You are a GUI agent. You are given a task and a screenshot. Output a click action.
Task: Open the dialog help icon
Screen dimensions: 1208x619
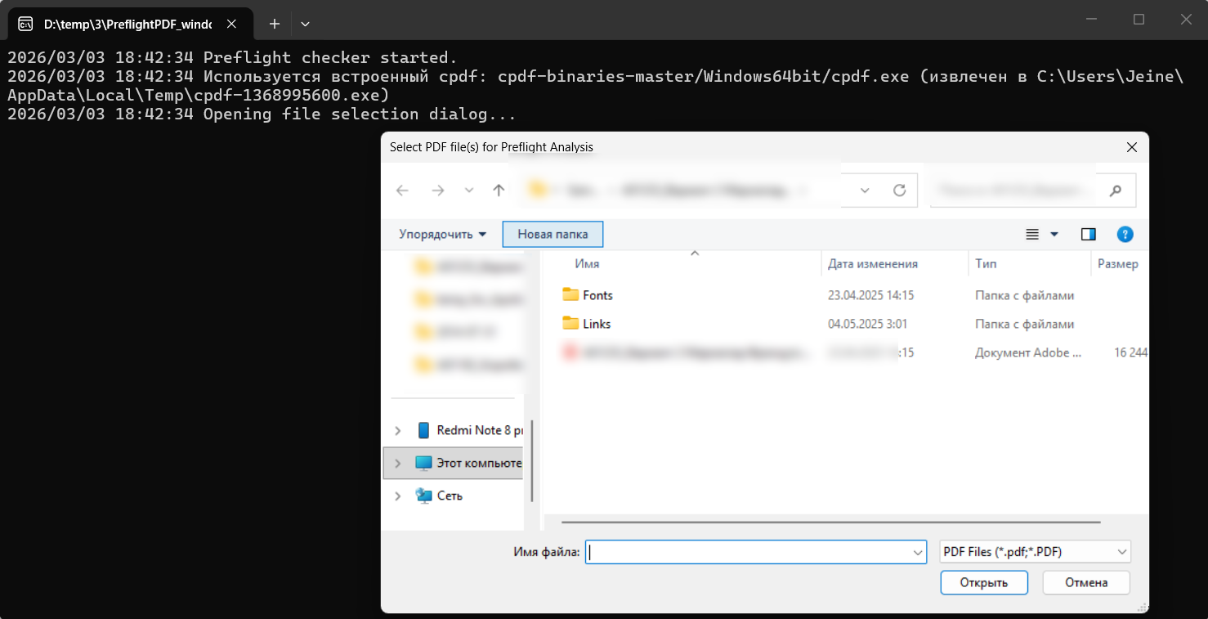[1125, 234]
